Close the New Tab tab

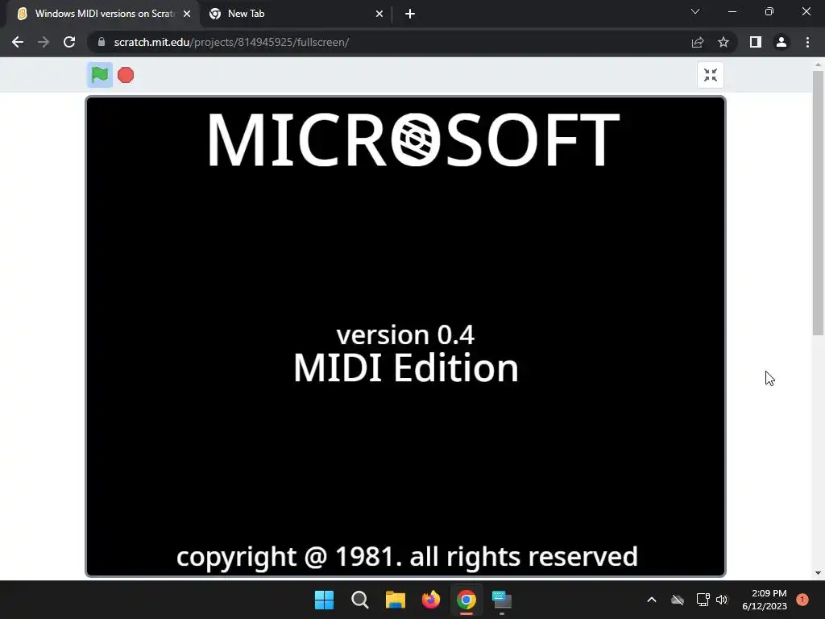coord(379,14)
